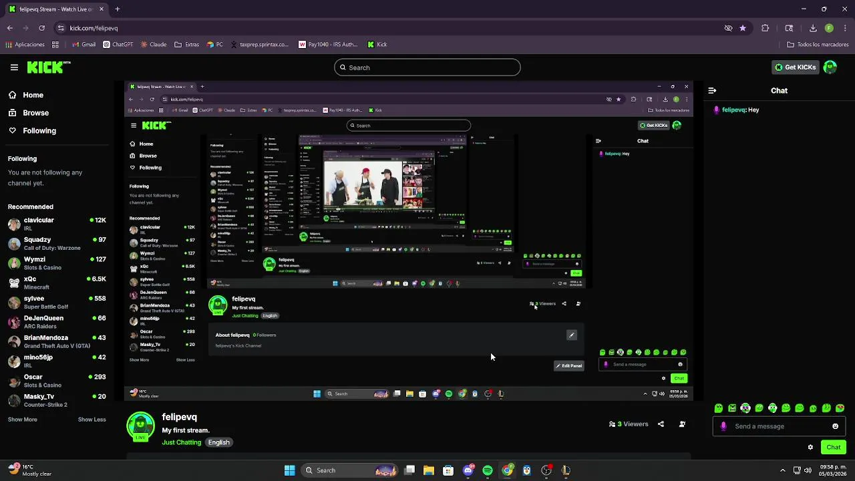The width and height of the screenshot is (855, 481).
Task: Open the Kick bookmark
Action: point(377,45)
